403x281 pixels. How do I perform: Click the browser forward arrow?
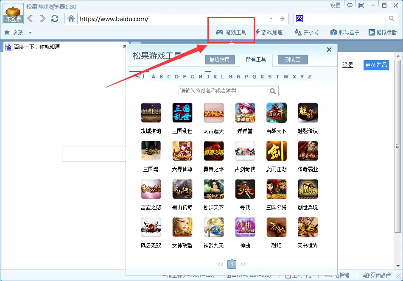click(43, 19)
